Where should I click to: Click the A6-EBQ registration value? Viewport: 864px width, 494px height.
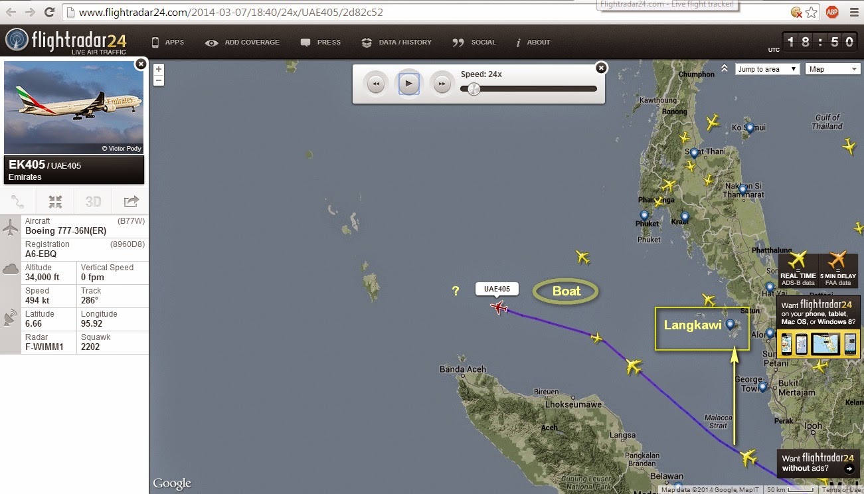coord(41,254)
